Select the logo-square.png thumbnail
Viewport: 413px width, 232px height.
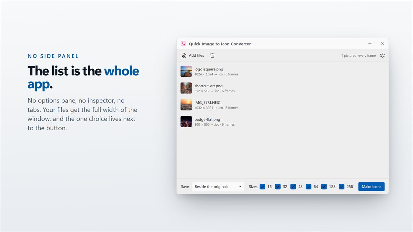186,71
